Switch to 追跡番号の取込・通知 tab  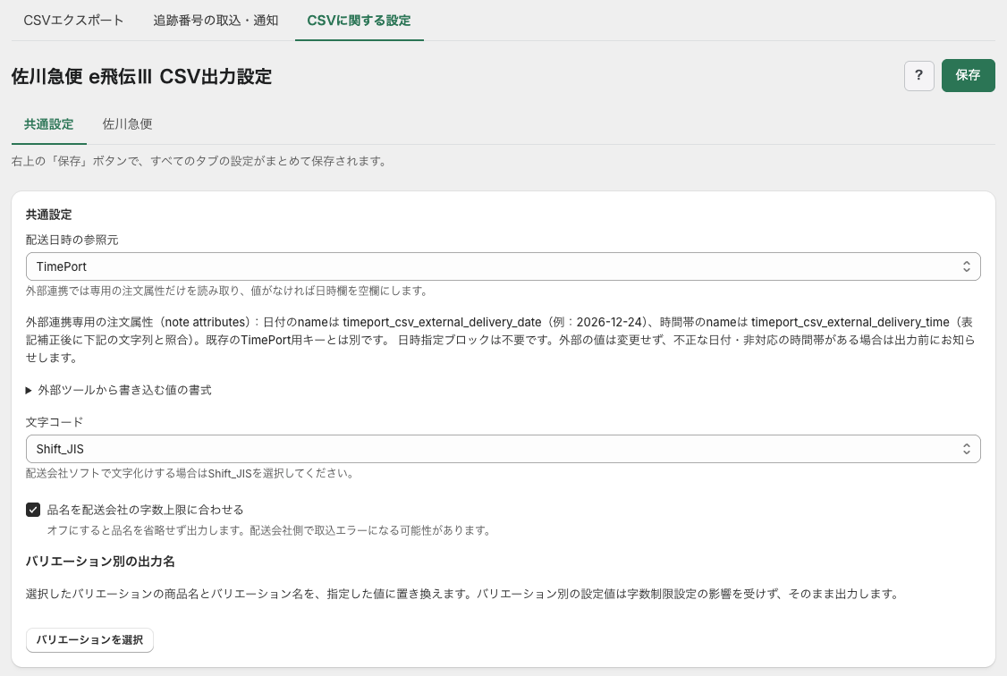(x=216, y=21)
